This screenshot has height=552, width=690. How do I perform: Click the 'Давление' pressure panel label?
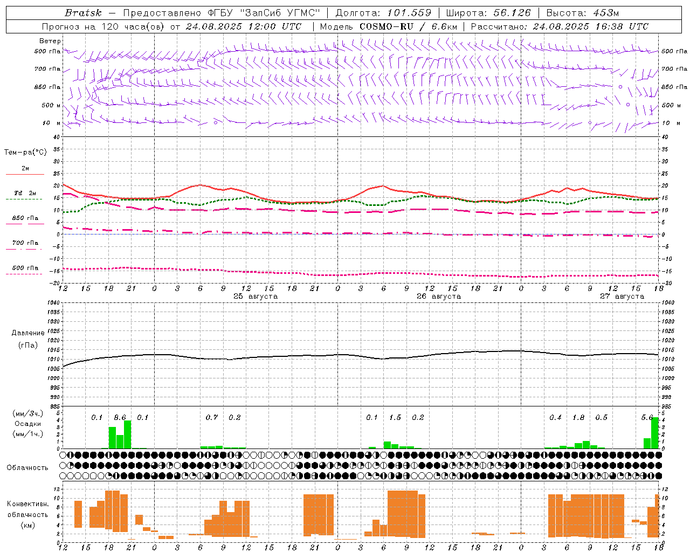(28, 333)
